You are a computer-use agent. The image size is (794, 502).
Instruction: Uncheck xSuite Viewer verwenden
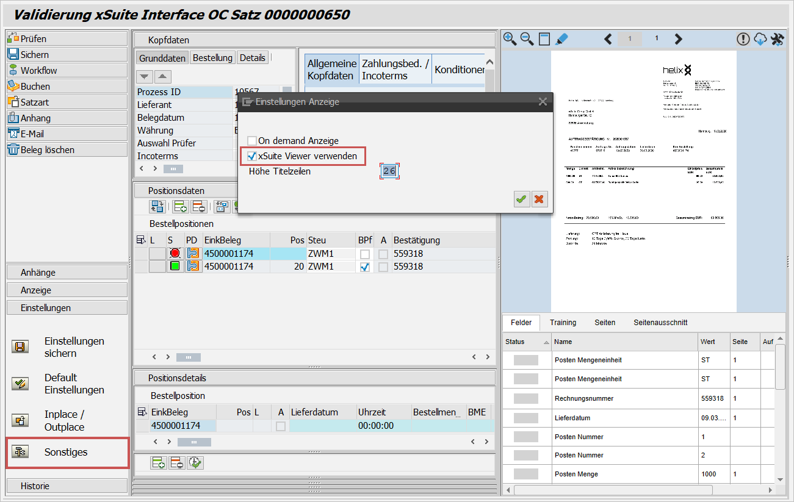[252, 156]
